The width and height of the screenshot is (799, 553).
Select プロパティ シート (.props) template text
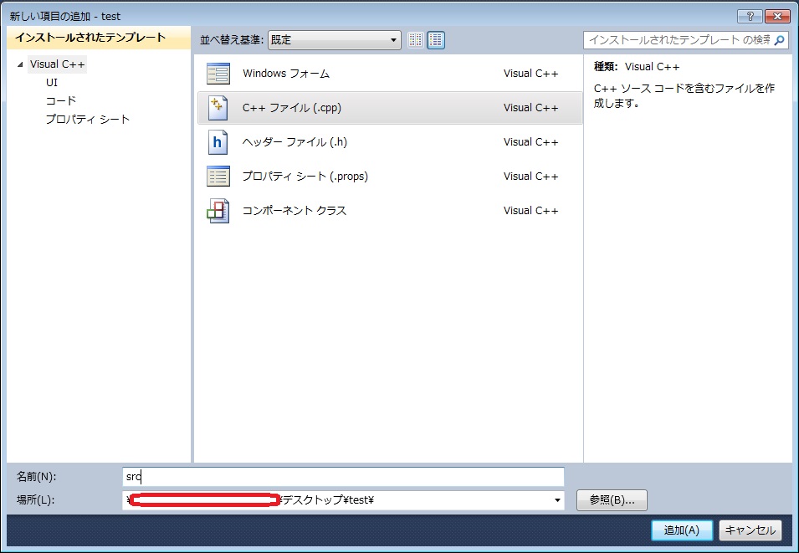305,177
